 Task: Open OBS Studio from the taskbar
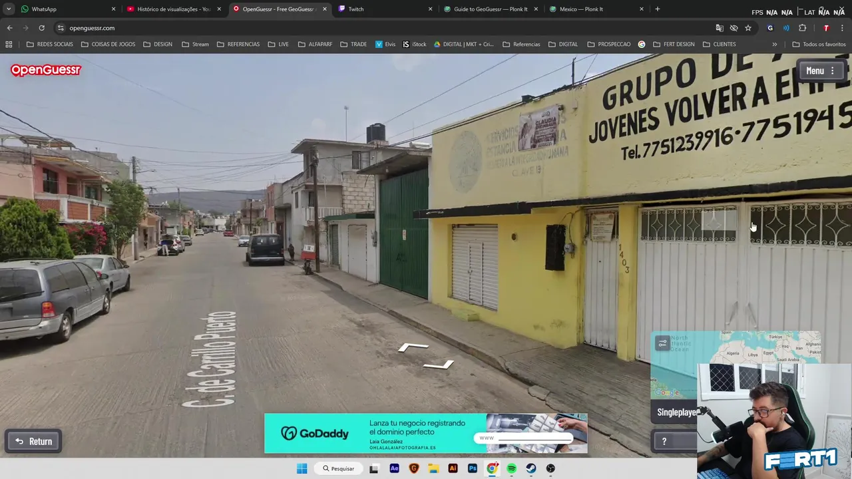click(x=550, y=468)
